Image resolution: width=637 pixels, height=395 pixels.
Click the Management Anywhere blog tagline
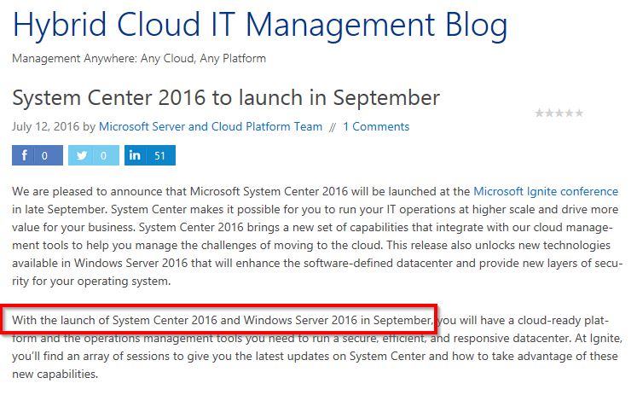pyautogui.click(x=139, y=59)
